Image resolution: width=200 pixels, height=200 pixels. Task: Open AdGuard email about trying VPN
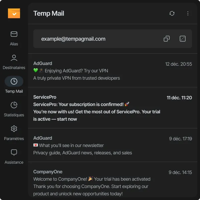click(x=100, y=71)
